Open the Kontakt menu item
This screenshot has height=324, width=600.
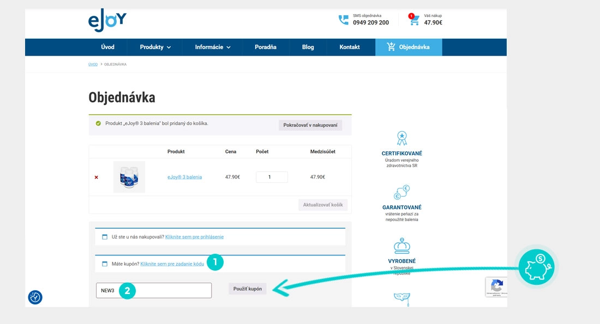[x=349, y=47]
